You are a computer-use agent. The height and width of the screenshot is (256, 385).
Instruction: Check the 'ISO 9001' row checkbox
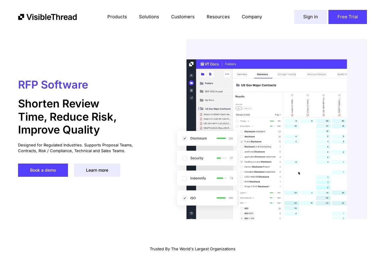click(x=242, y=213)
